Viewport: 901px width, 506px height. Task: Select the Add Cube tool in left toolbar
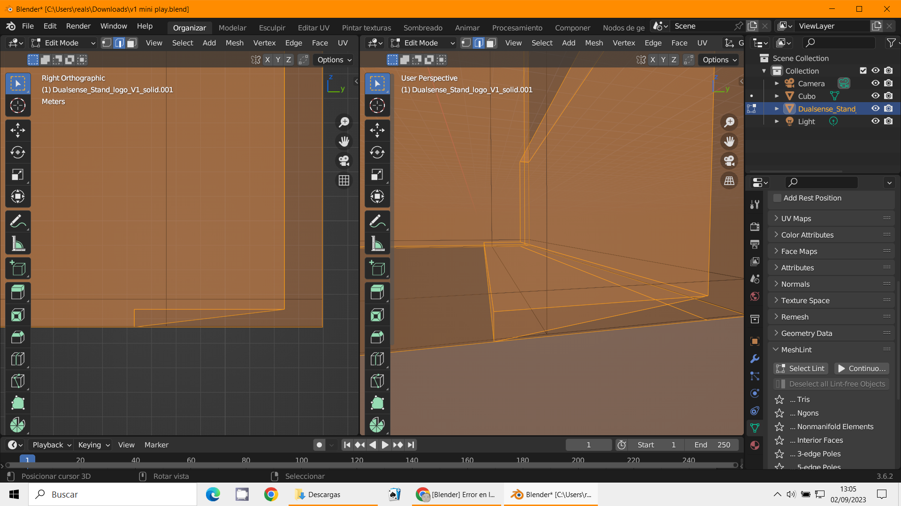pyautogui.click(x=18, y=268)
